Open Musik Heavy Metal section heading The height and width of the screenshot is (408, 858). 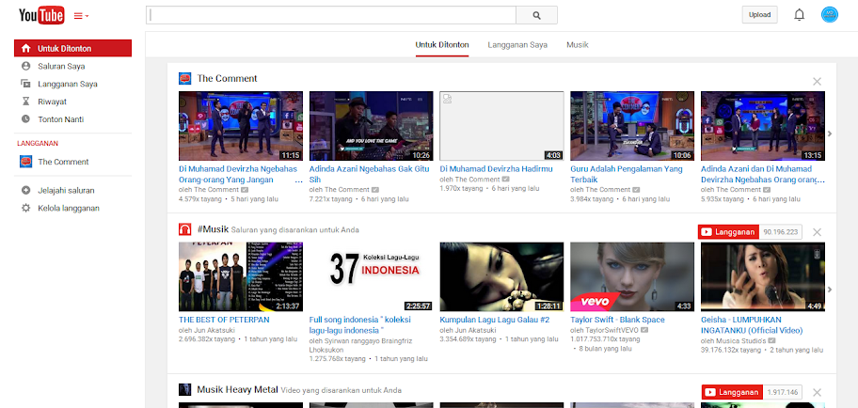(237, 390)
